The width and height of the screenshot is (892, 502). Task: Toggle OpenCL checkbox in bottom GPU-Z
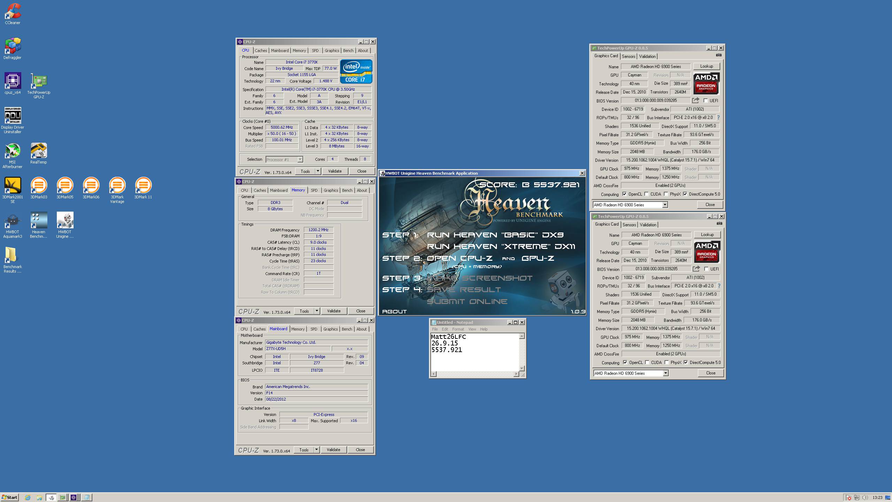[x=625, y=363]
